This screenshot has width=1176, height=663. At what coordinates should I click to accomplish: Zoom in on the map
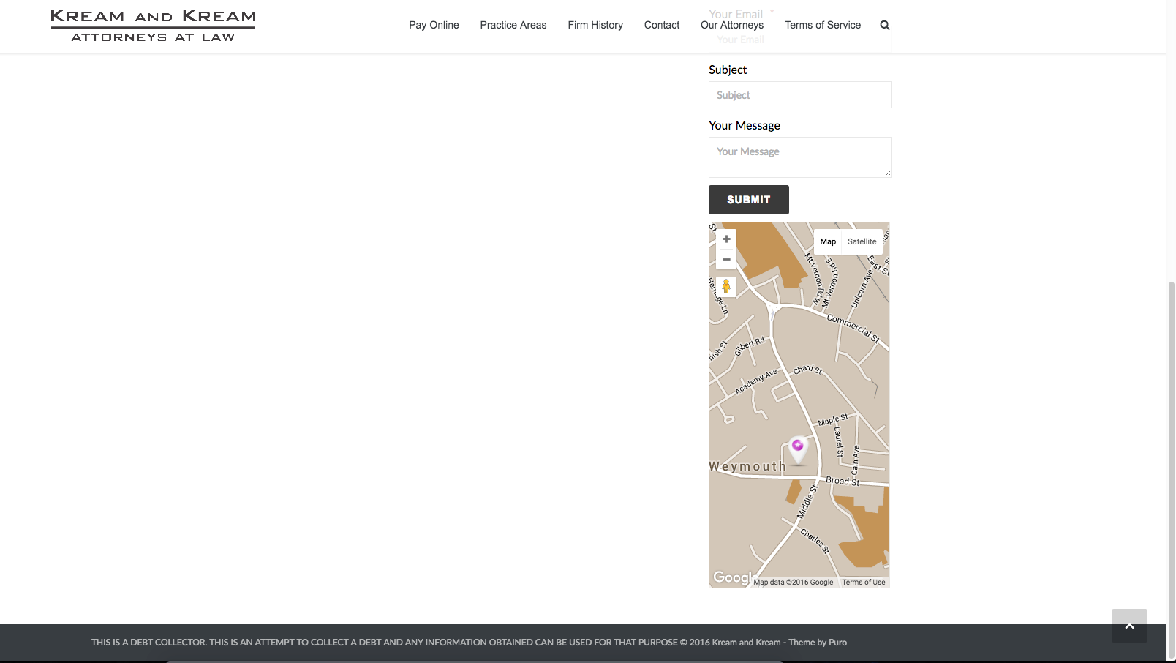click(x=726, y=239)
